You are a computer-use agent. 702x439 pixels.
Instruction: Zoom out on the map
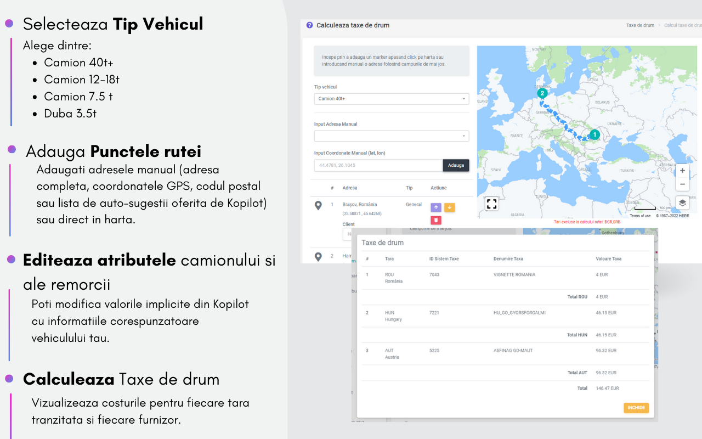[x=682, y=184]
